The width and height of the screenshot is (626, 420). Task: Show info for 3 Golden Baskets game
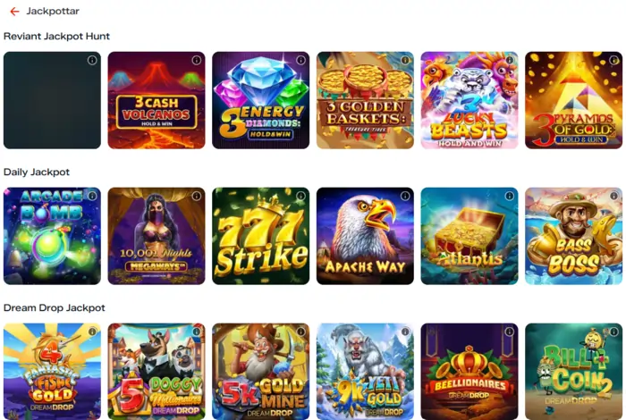[x=405, y=60]
